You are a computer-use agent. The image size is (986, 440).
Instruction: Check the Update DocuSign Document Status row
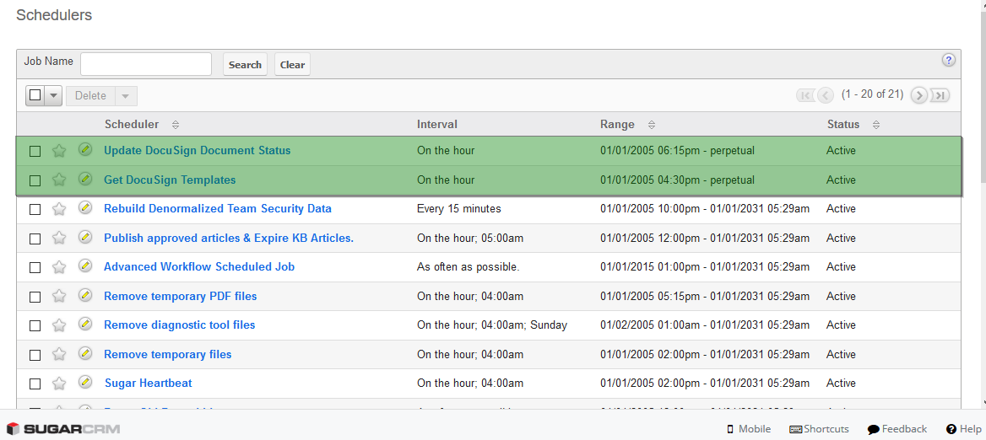(35, 151)
